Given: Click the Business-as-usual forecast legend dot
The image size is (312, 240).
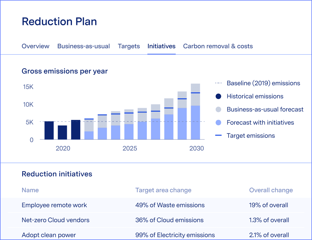Looking at the screenshot, I should (x=218, y=109).
